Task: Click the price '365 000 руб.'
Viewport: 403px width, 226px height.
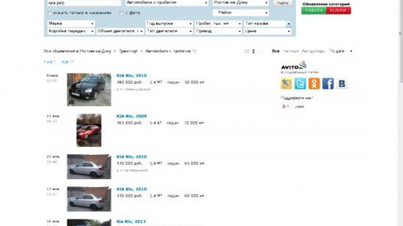Action: [129, 123]
